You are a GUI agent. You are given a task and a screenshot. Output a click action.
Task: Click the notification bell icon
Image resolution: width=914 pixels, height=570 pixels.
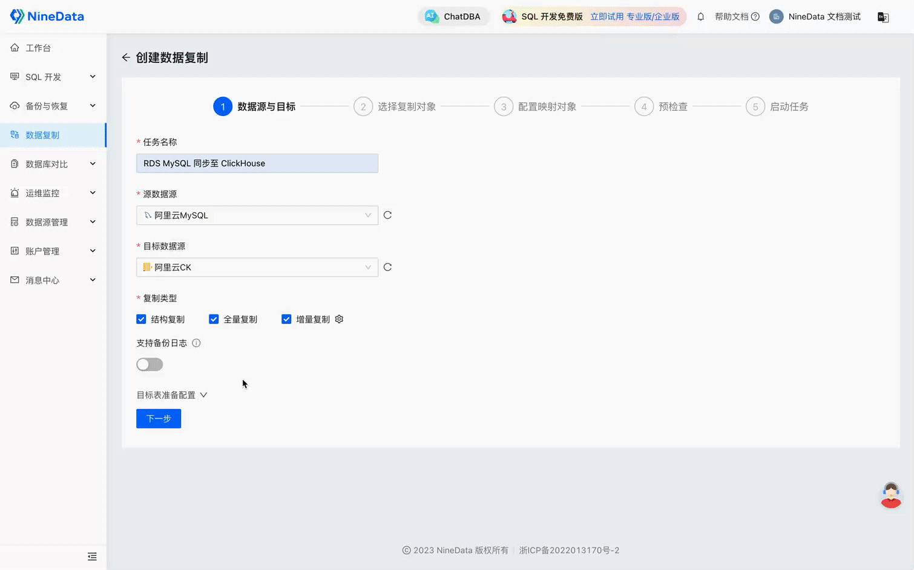click(700, 16)
